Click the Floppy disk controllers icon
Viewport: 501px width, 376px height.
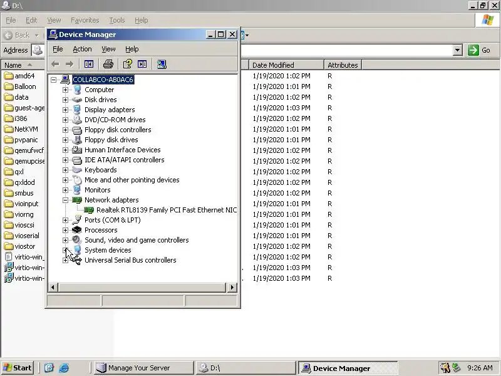[76, 130]
